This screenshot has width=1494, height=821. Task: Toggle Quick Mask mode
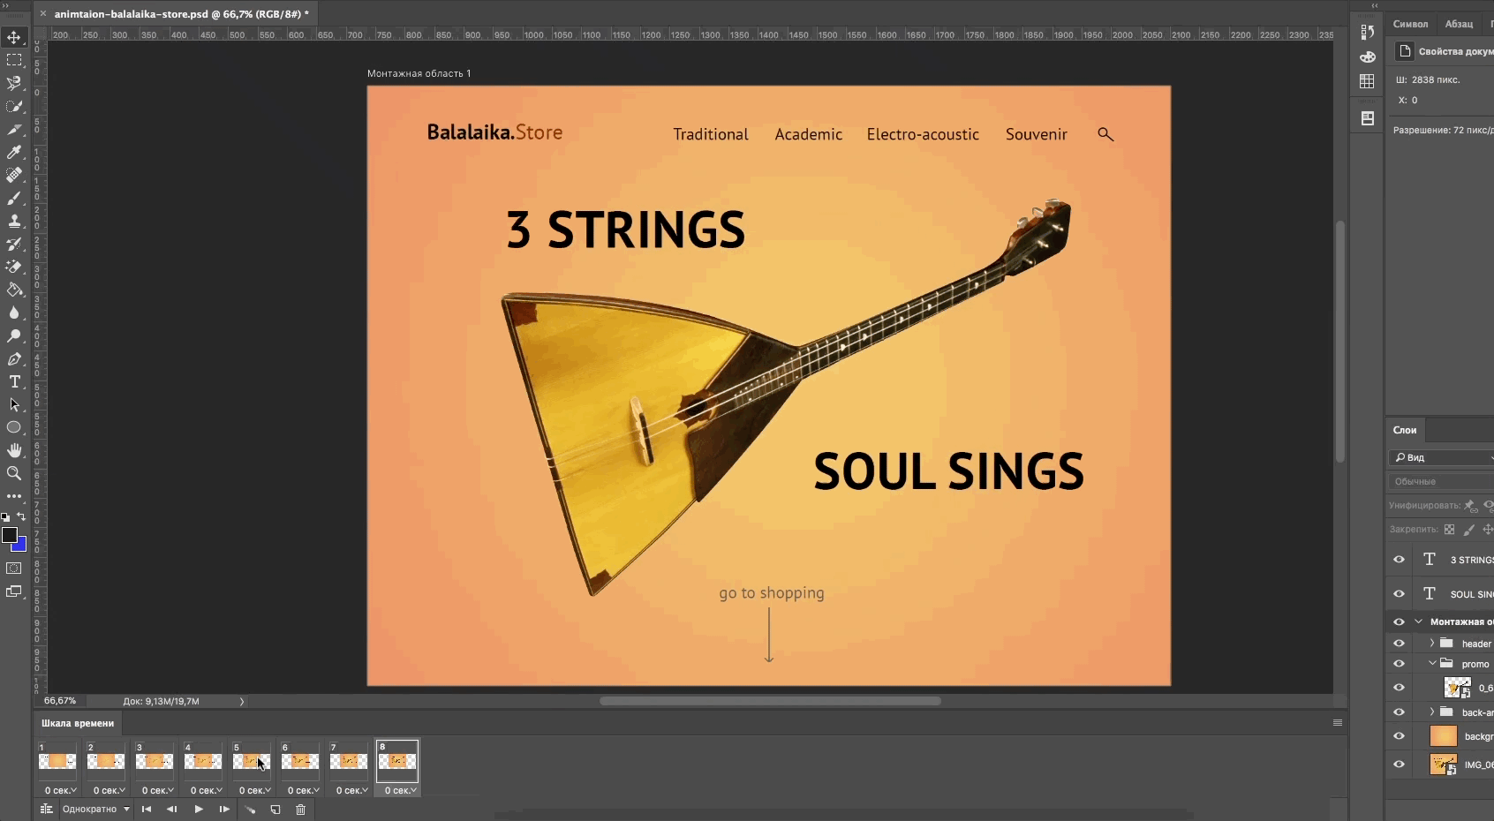14,569
